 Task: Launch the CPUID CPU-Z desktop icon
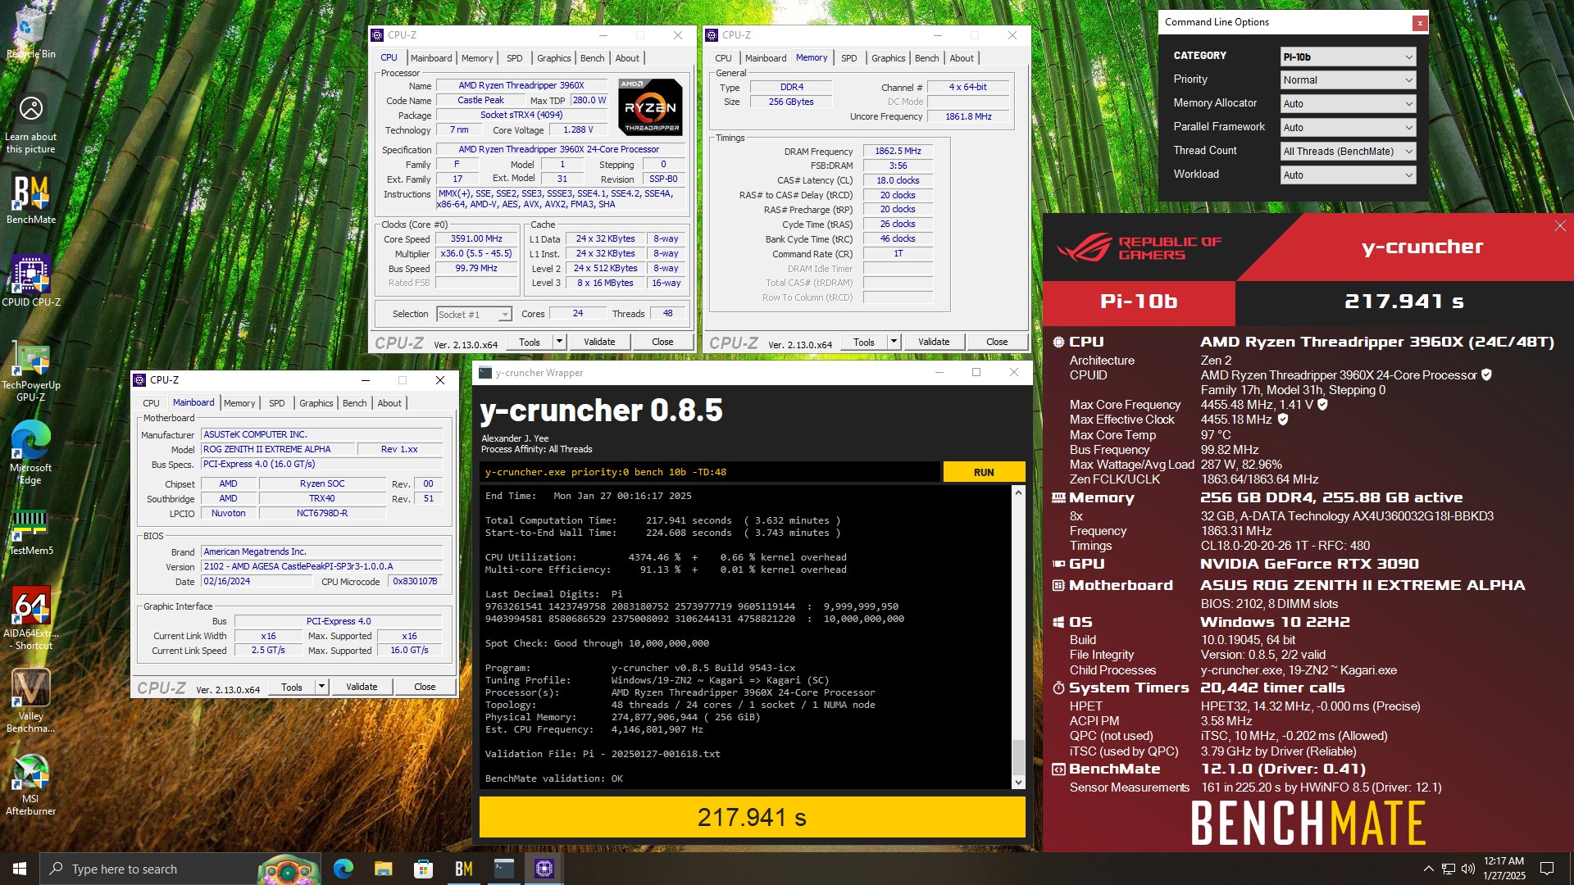[x=31, y=280]
